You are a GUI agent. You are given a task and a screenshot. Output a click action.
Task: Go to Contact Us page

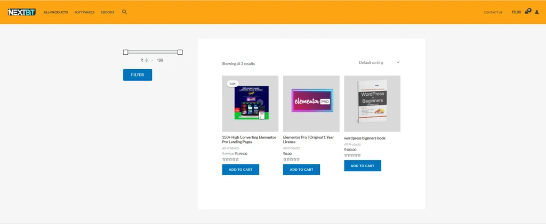click(493, 12)
